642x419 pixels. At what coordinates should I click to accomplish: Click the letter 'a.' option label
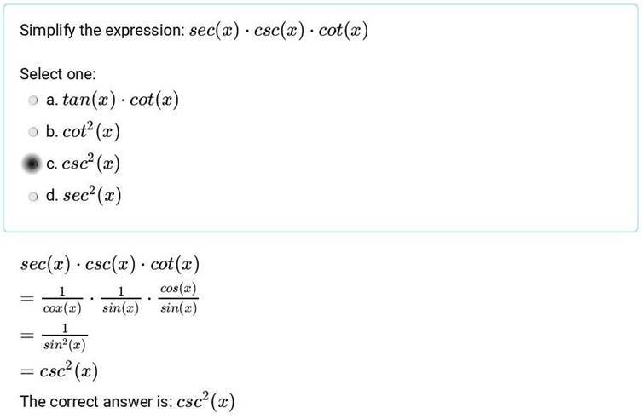click(52, 100)
